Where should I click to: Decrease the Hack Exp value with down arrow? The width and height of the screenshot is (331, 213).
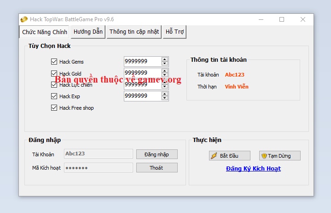[x=165, y=98]
